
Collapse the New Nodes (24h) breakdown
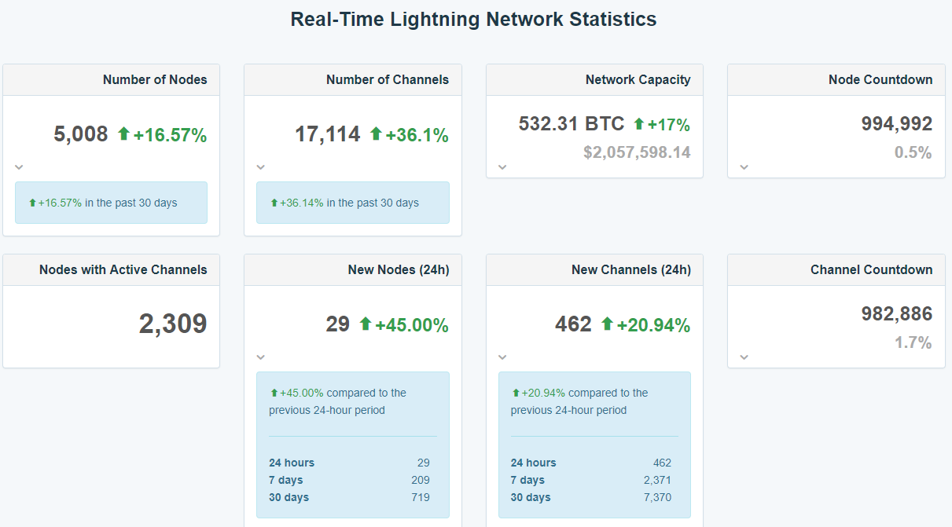tap(260, 357)
